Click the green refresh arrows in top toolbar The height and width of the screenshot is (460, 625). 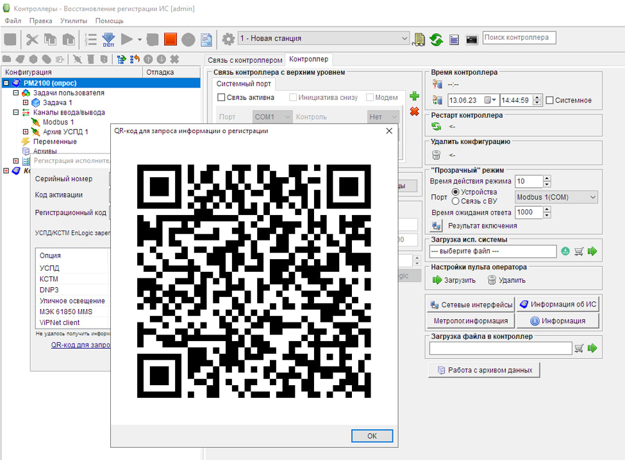437,40
